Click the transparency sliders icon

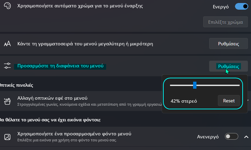click(7, 66)
